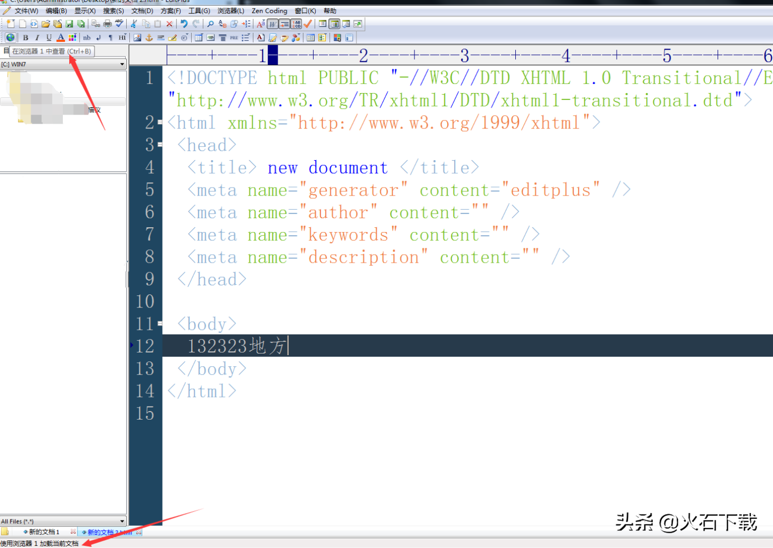Insert non-breaking space with nb icon

point(87,38)
